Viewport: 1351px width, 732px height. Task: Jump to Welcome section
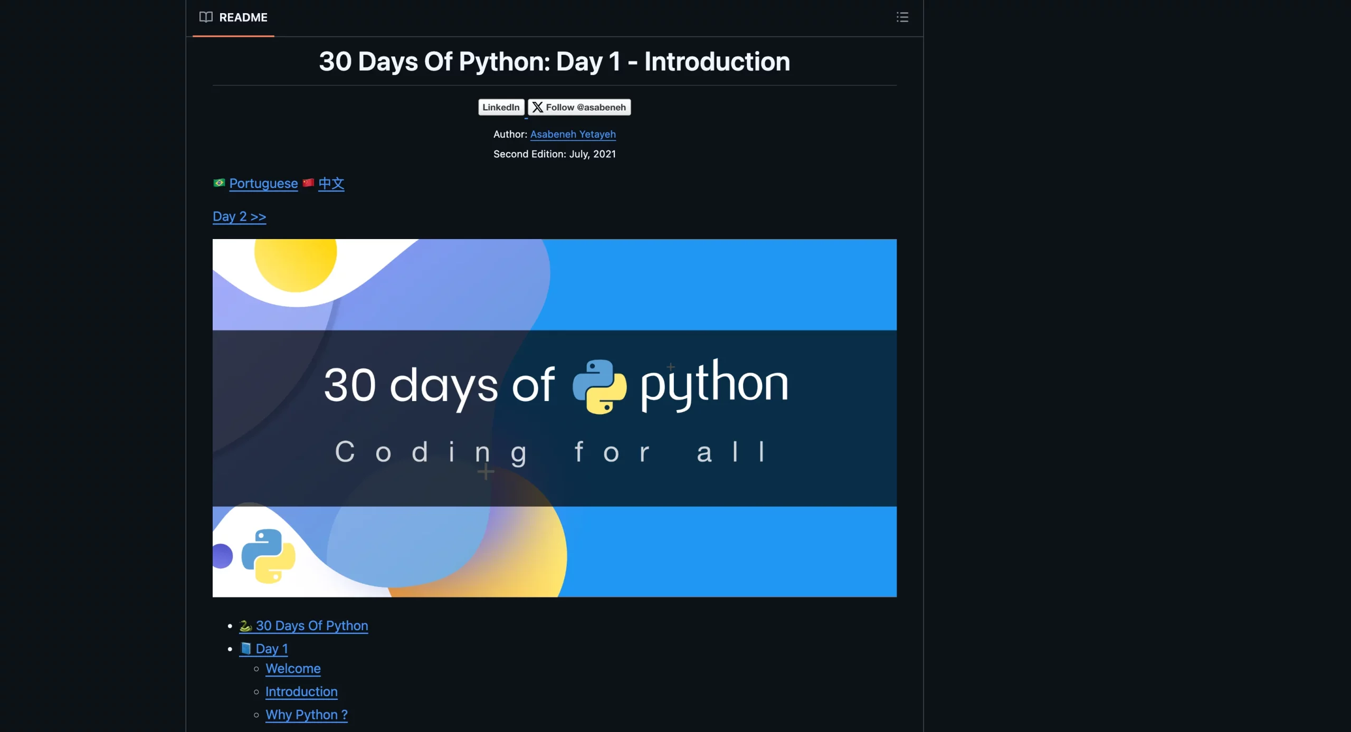pos(293,669)
